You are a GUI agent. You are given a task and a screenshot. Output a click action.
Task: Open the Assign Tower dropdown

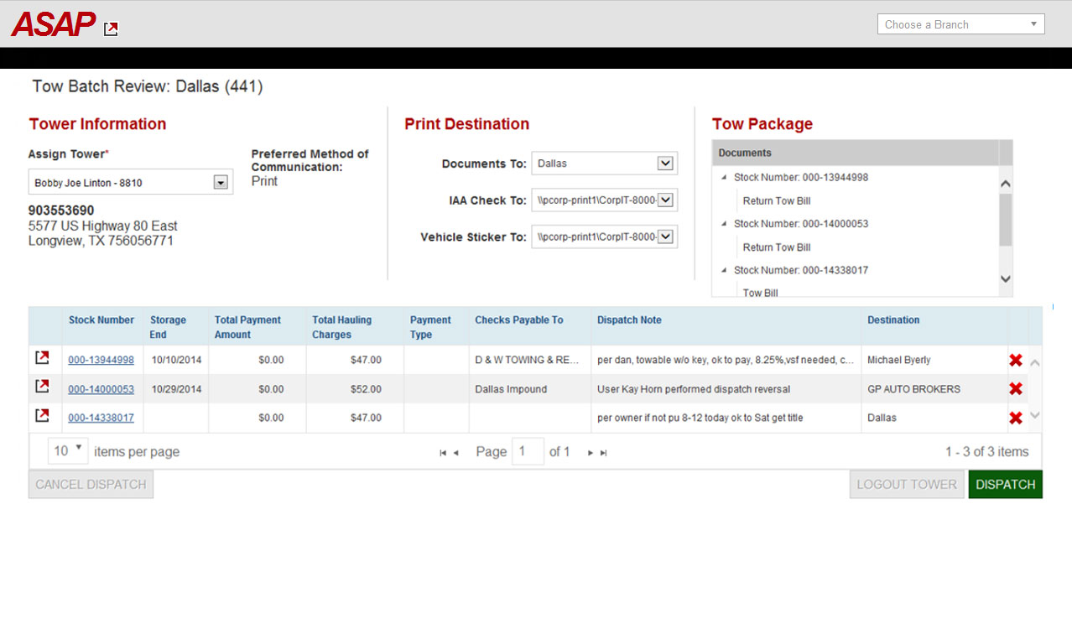[x=221, y=182]
